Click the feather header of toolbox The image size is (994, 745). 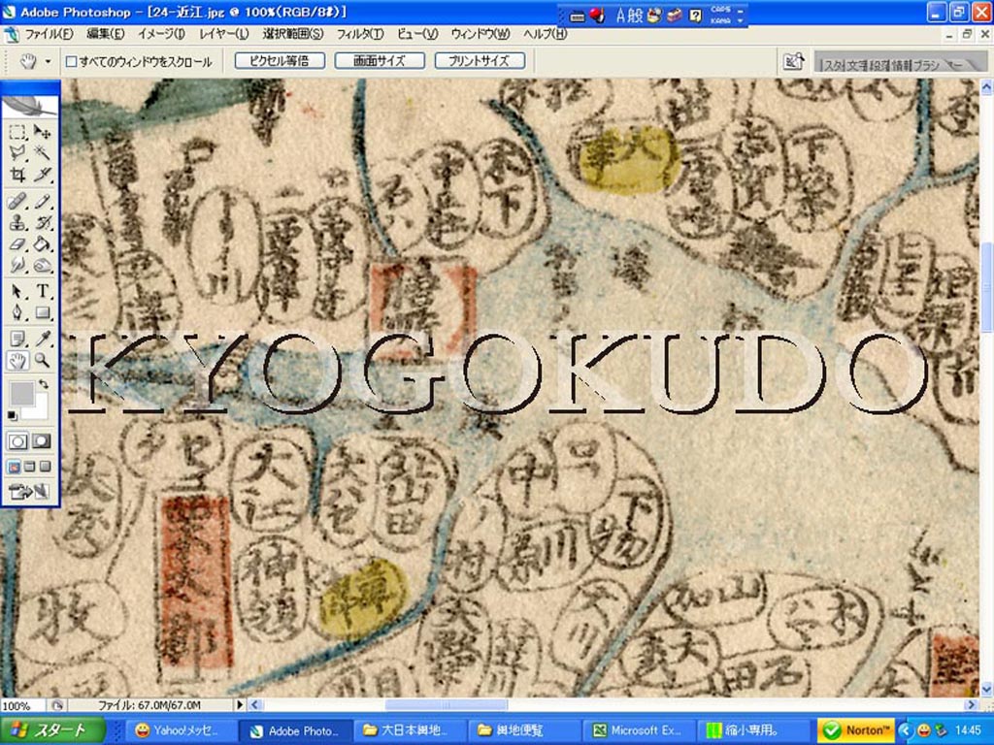coord(30,105)
